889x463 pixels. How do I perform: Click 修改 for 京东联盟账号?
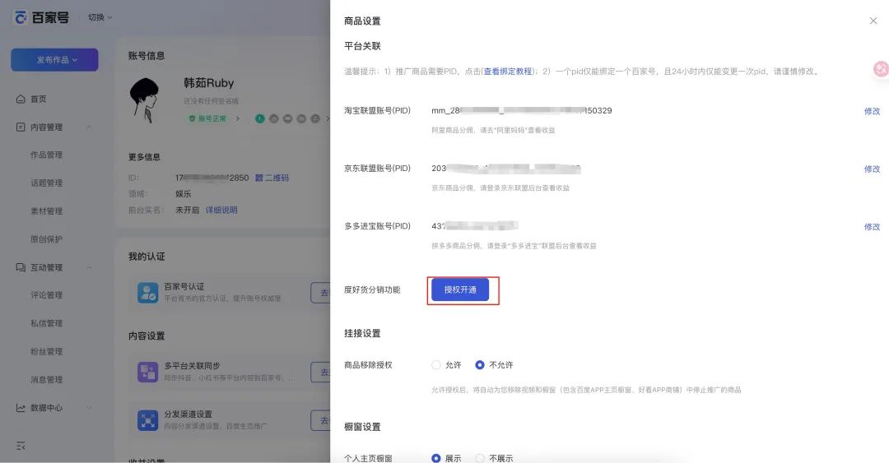[x=872, y=169]
